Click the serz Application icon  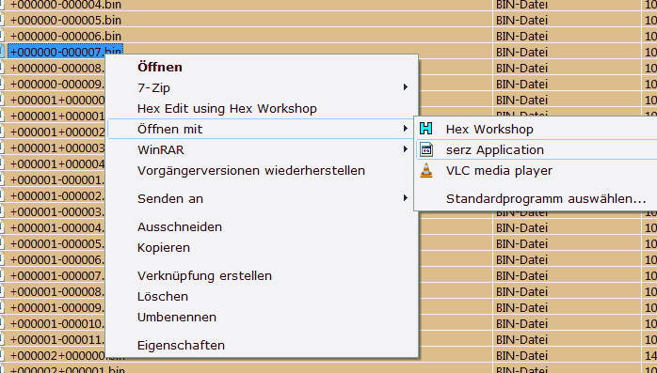coord(426,149)
